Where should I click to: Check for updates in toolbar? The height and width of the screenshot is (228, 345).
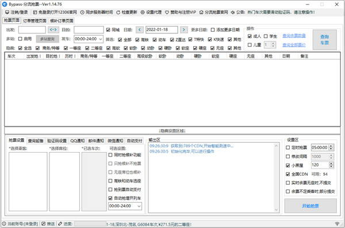pos(126,12)
